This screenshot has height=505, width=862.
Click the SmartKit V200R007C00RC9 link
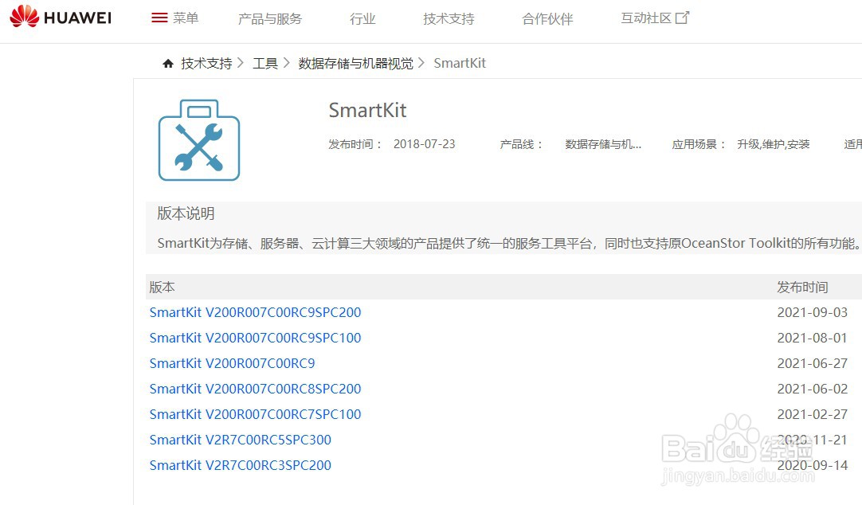232,363
